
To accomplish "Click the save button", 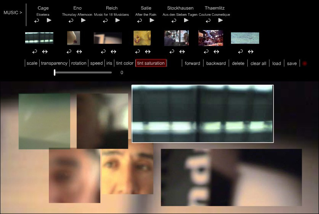I will pos(292,63).
